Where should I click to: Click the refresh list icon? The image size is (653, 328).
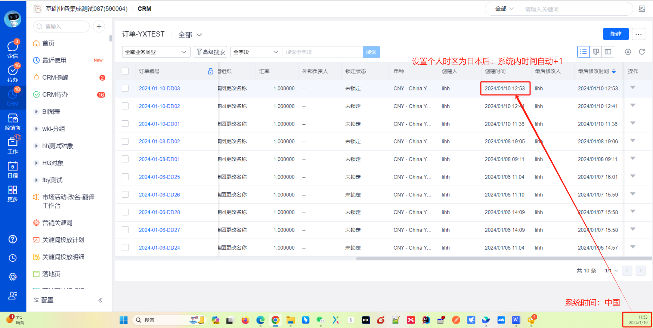coord(642,52)
